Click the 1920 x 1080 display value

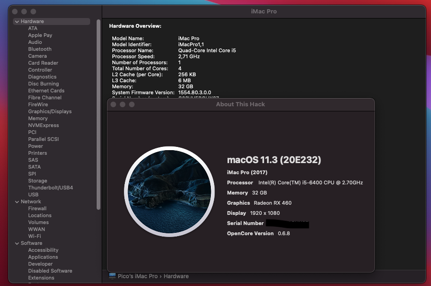(x=265, y=213)
